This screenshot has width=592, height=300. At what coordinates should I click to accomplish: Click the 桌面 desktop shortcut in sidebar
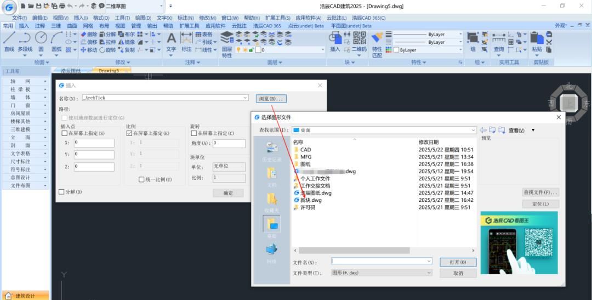click(x=272, y=225)
